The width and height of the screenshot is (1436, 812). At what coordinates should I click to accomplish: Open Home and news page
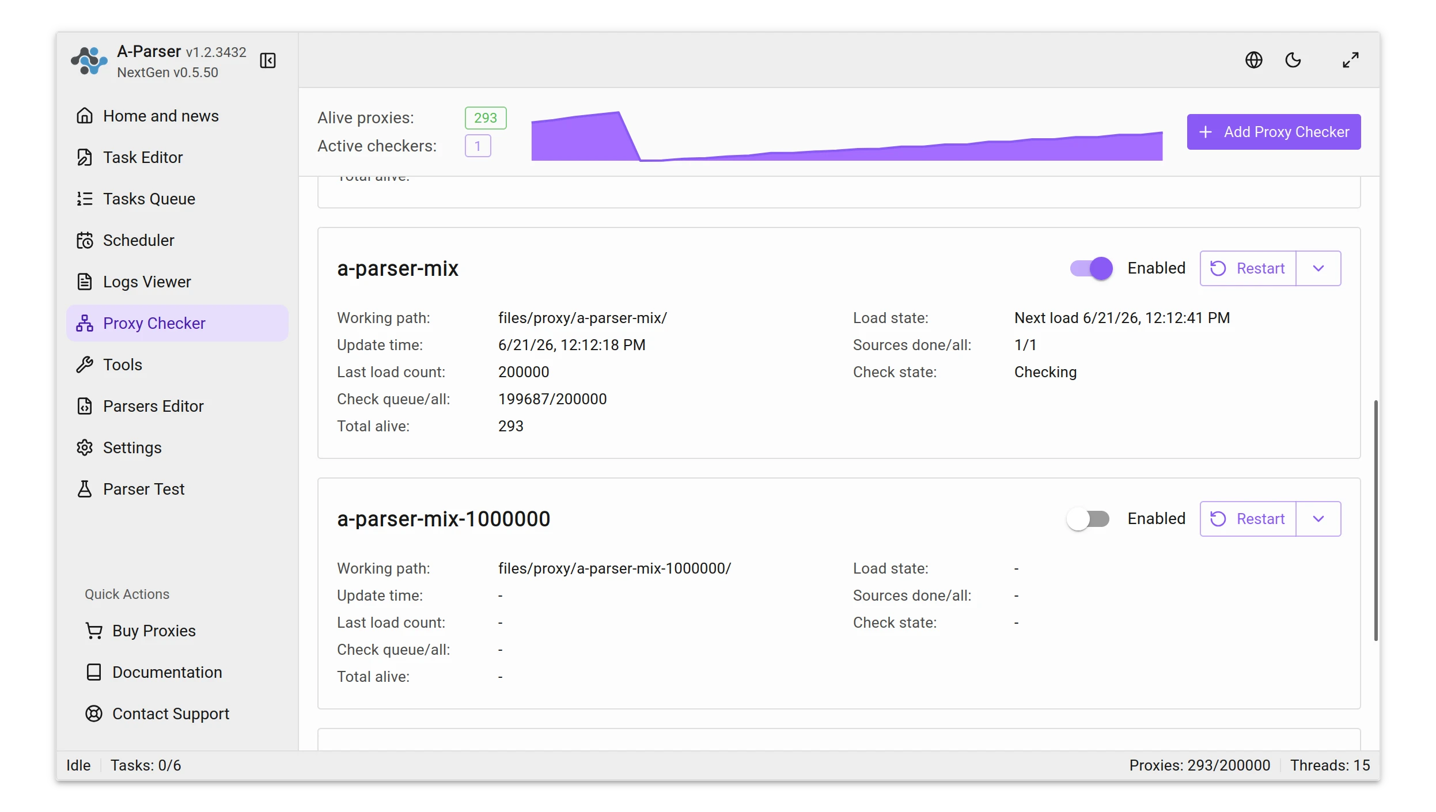177,116
